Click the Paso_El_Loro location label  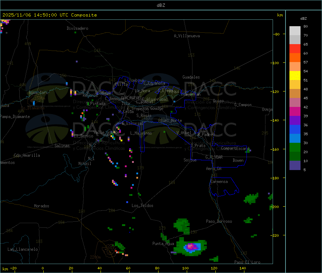coord(248,262)
